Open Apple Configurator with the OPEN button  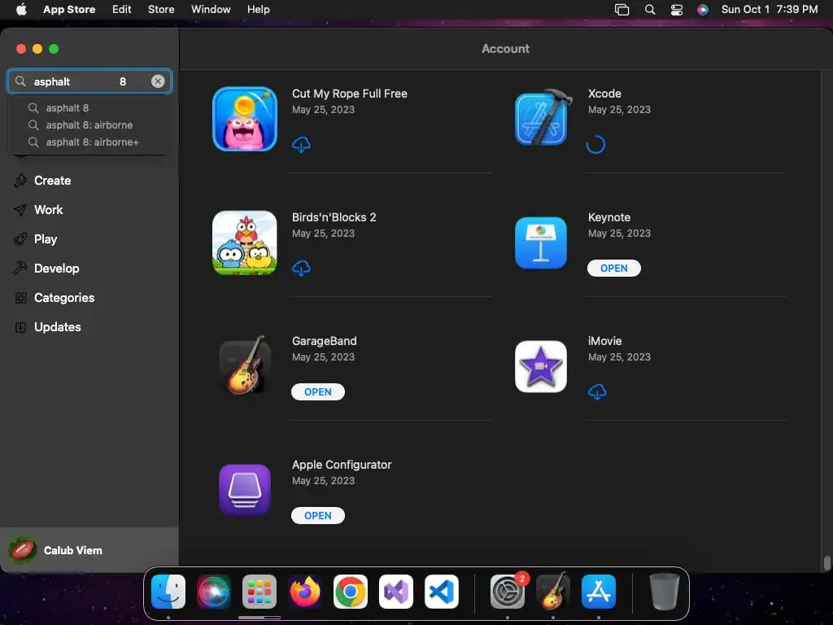318,515
